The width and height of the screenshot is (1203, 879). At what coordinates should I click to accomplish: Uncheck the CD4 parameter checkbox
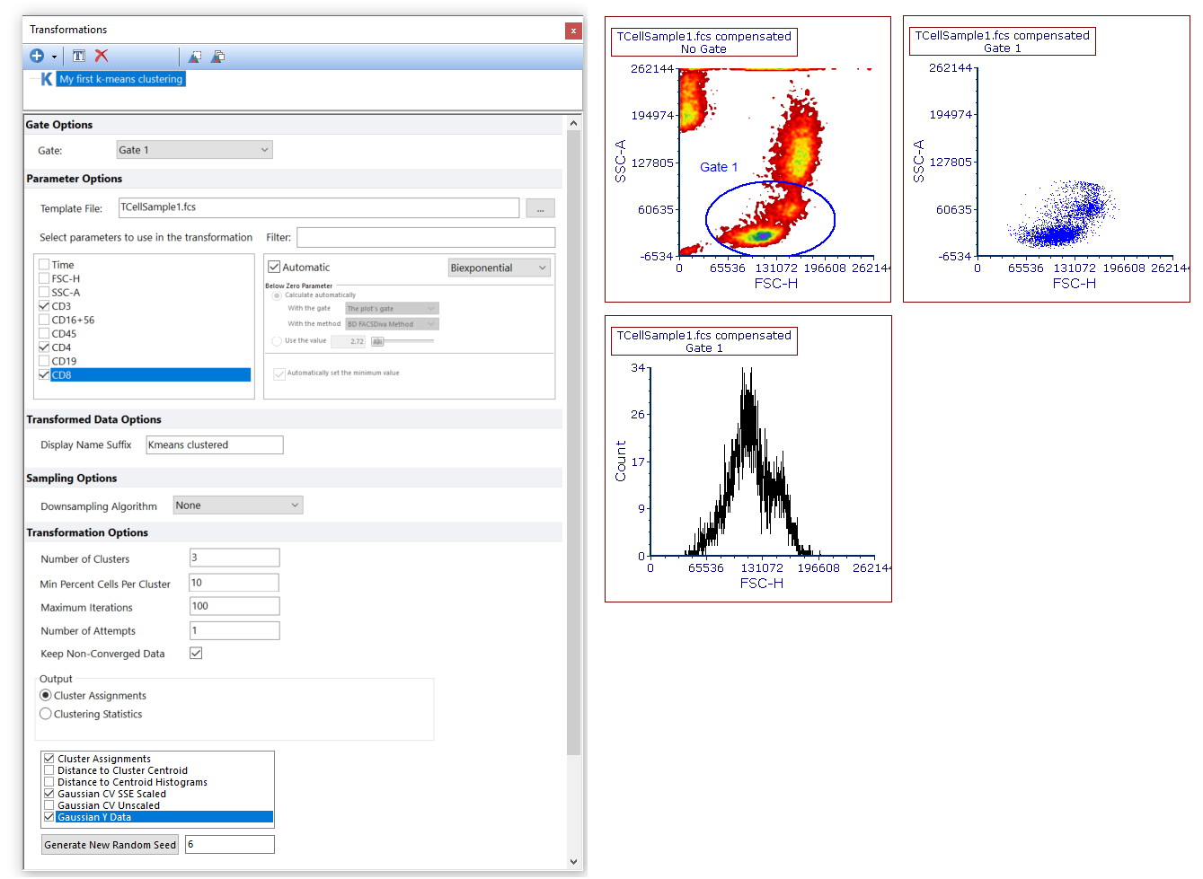click(x=44, y=347)
